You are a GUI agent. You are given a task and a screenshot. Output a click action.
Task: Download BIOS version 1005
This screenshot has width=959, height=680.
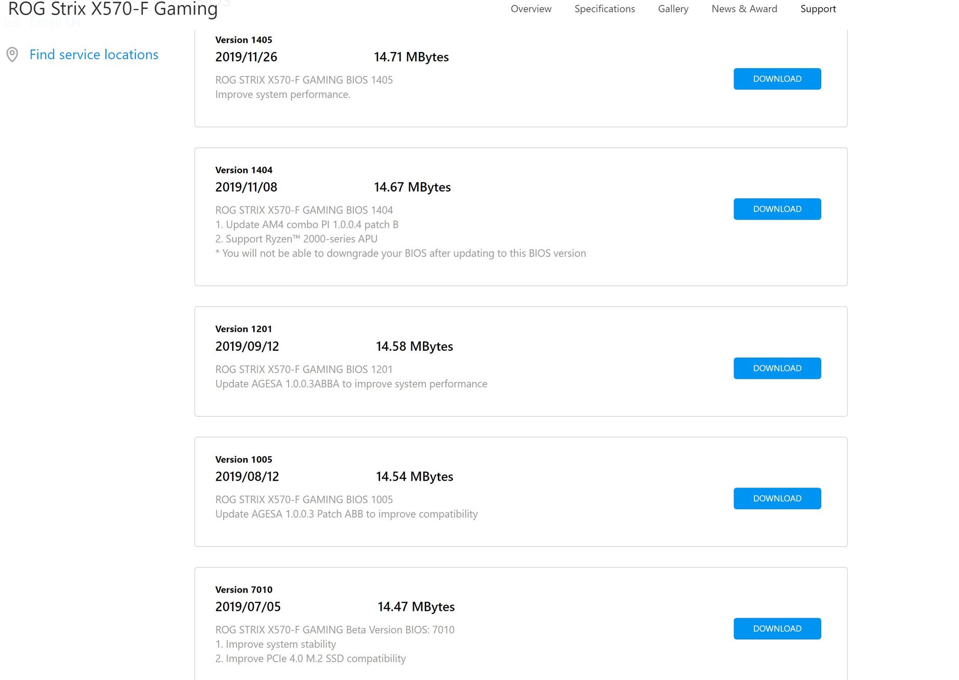point(777,498)
